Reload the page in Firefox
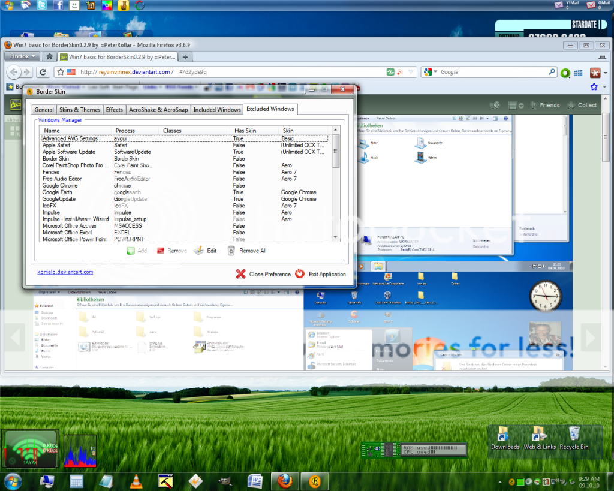 click(x=43, y=72)
